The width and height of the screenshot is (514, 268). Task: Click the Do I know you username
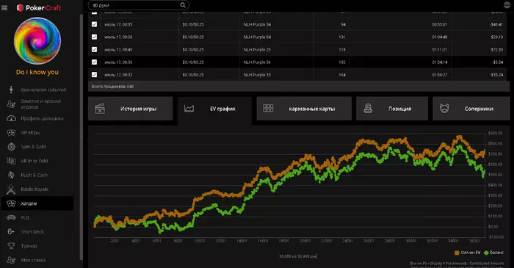(37, 72)
